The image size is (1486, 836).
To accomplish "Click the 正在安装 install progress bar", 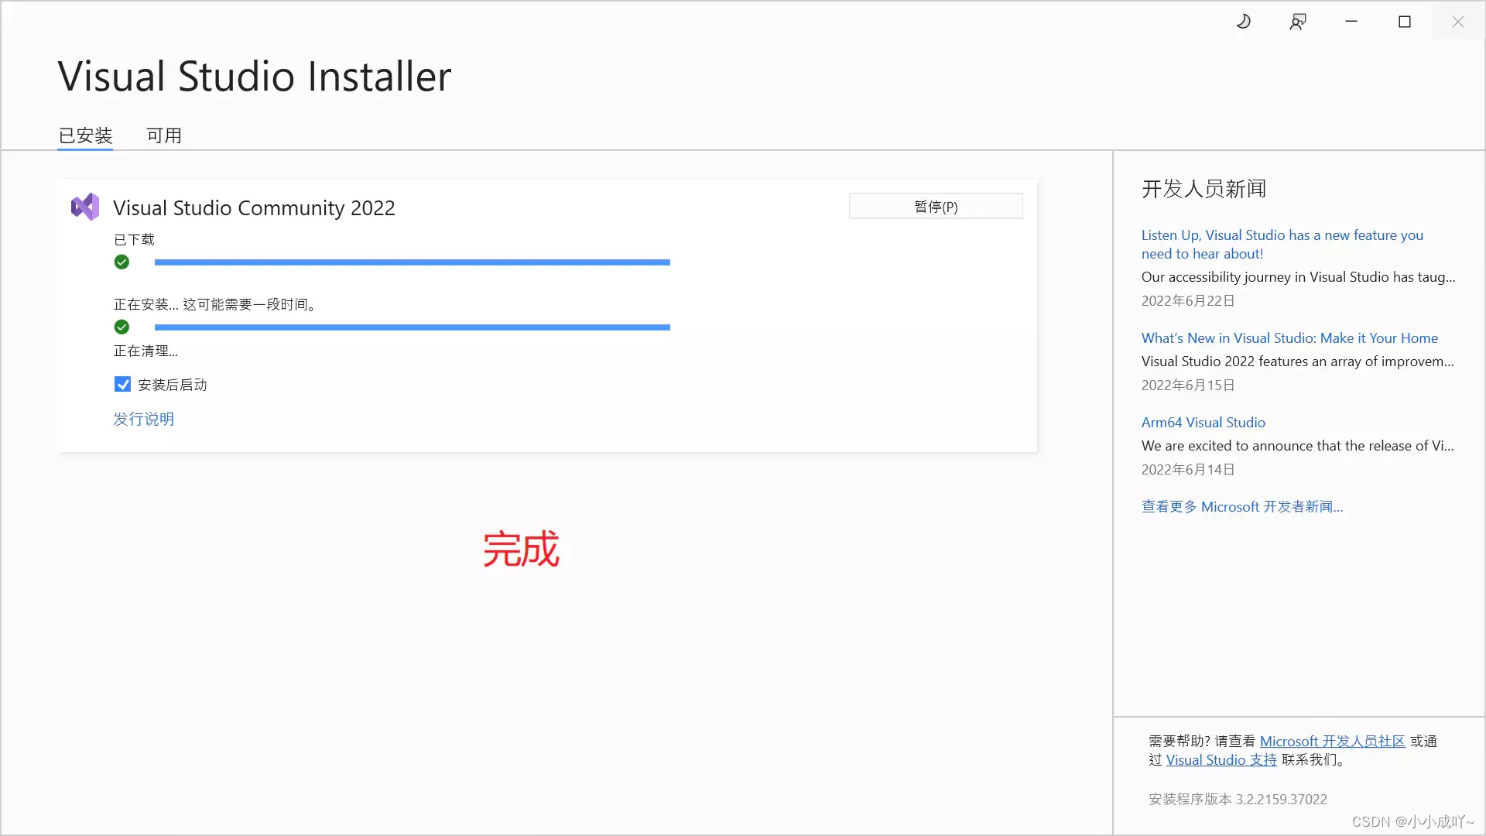I will [x=413, y=327].
